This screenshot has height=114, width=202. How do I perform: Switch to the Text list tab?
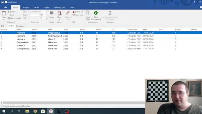click(3, 26)
